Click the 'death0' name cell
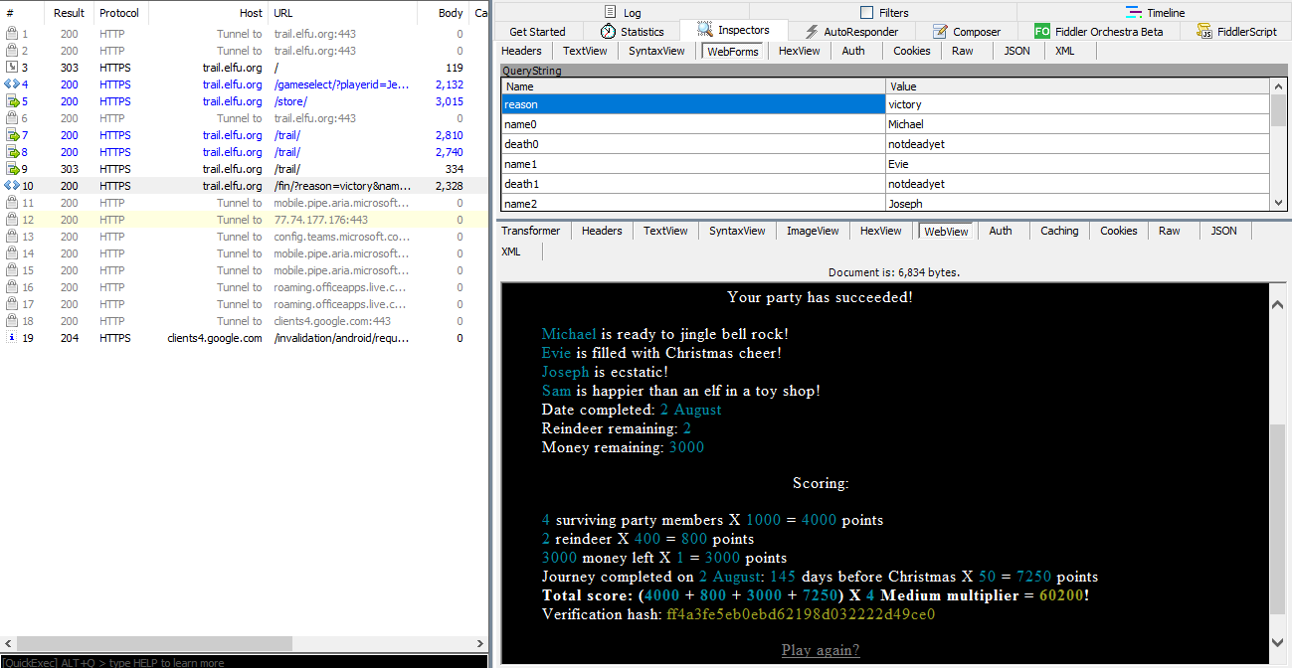 coord(693,144)
